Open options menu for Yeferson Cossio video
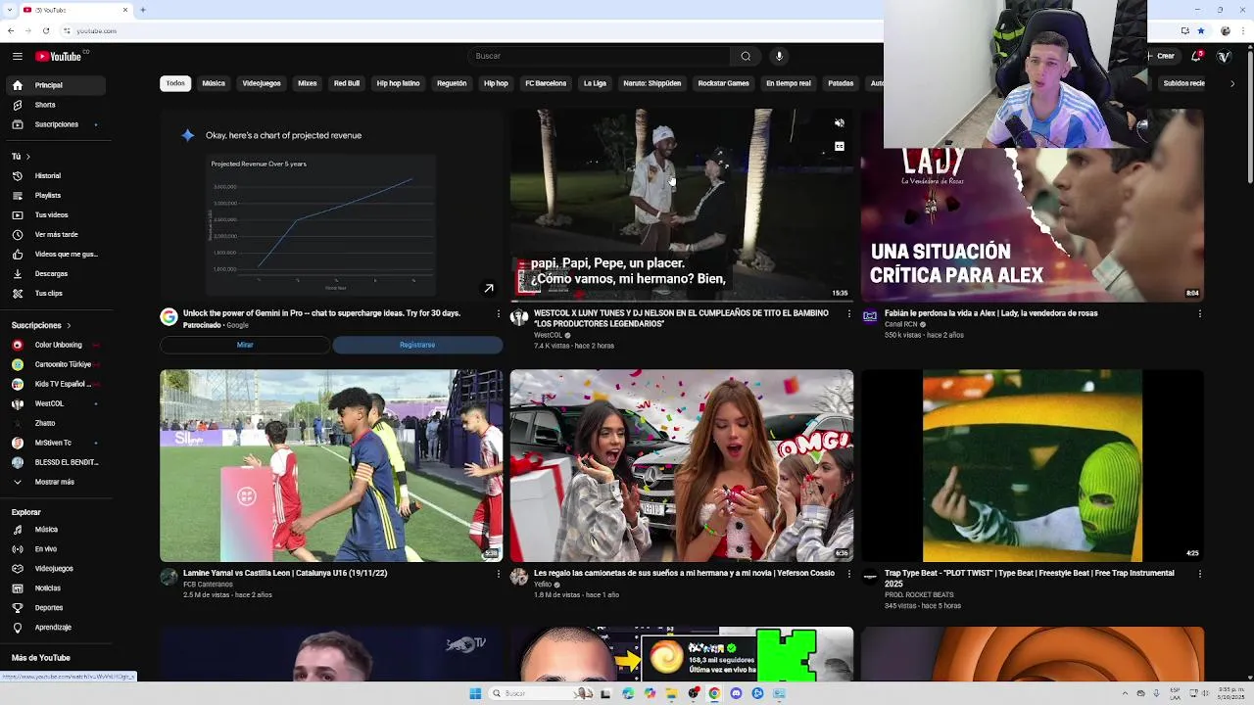1254x705 pixels. (x=849, y=574)
